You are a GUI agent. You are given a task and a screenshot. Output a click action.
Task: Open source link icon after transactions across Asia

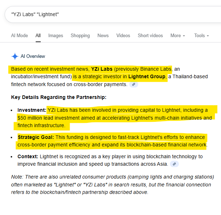(174, 164)
